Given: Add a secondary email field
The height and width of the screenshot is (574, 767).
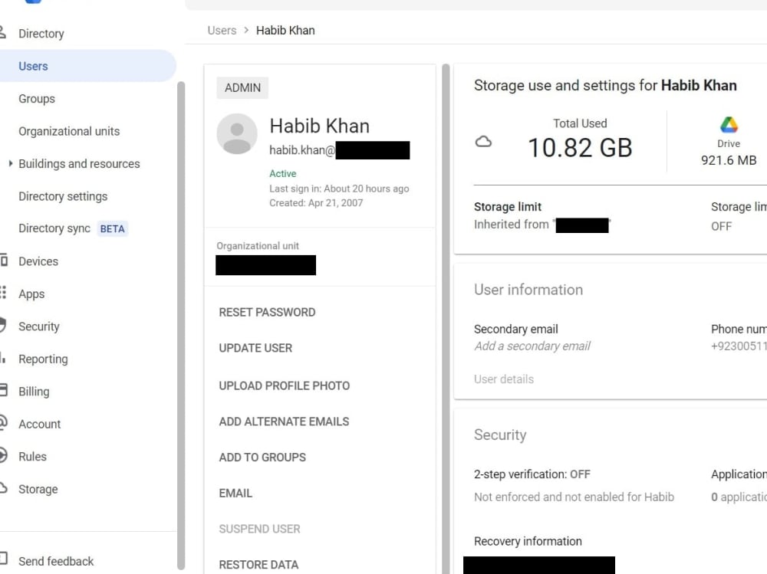Looking at the screenshot, I should pos(532,346).
